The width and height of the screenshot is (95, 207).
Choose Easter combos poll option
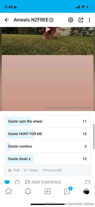pos(47,146)
